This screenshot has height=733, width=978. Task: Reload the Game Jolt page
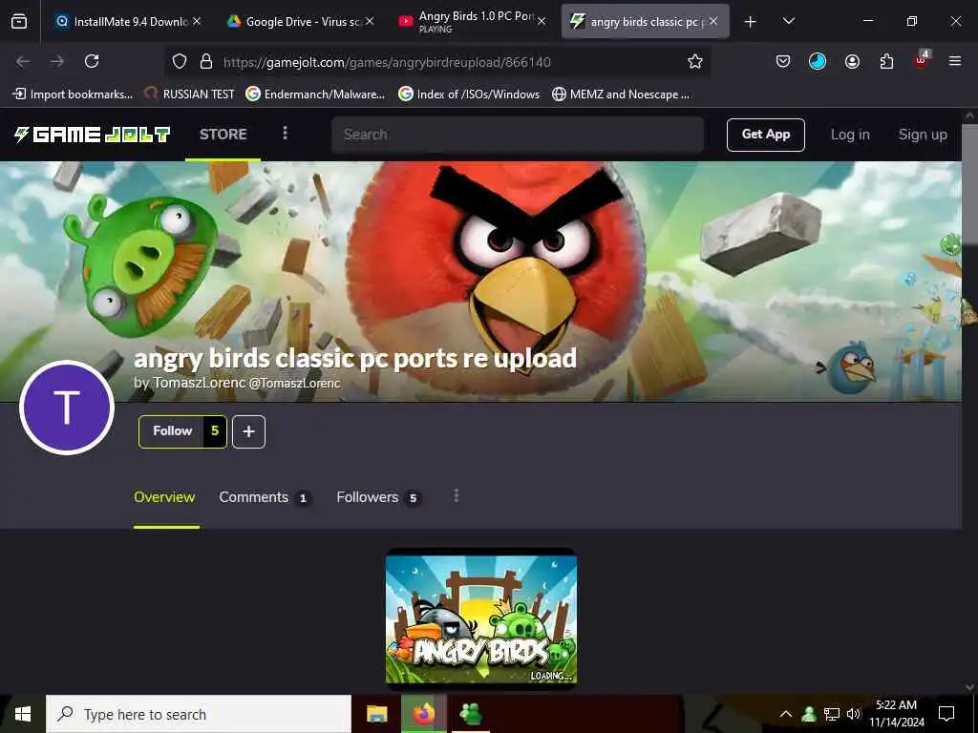(92, 61)
